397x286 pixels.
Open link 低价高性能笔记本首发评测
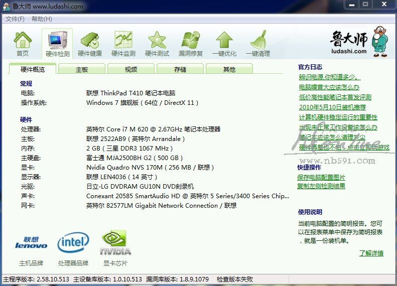coord(335,97)
